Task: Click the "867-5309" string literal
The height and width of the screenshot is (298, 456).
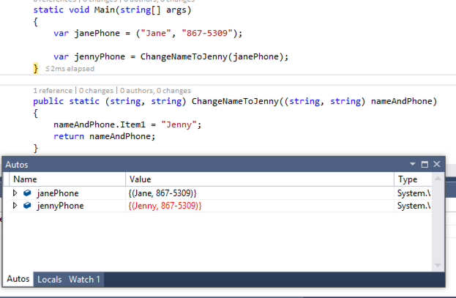Action: tap(206, 33)
